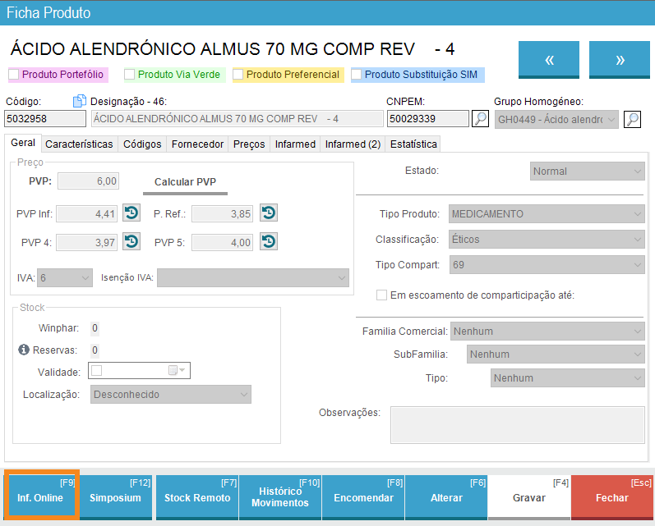Open the Localização dropdown
The image size is (655, 526).
(x=170, y=395)
